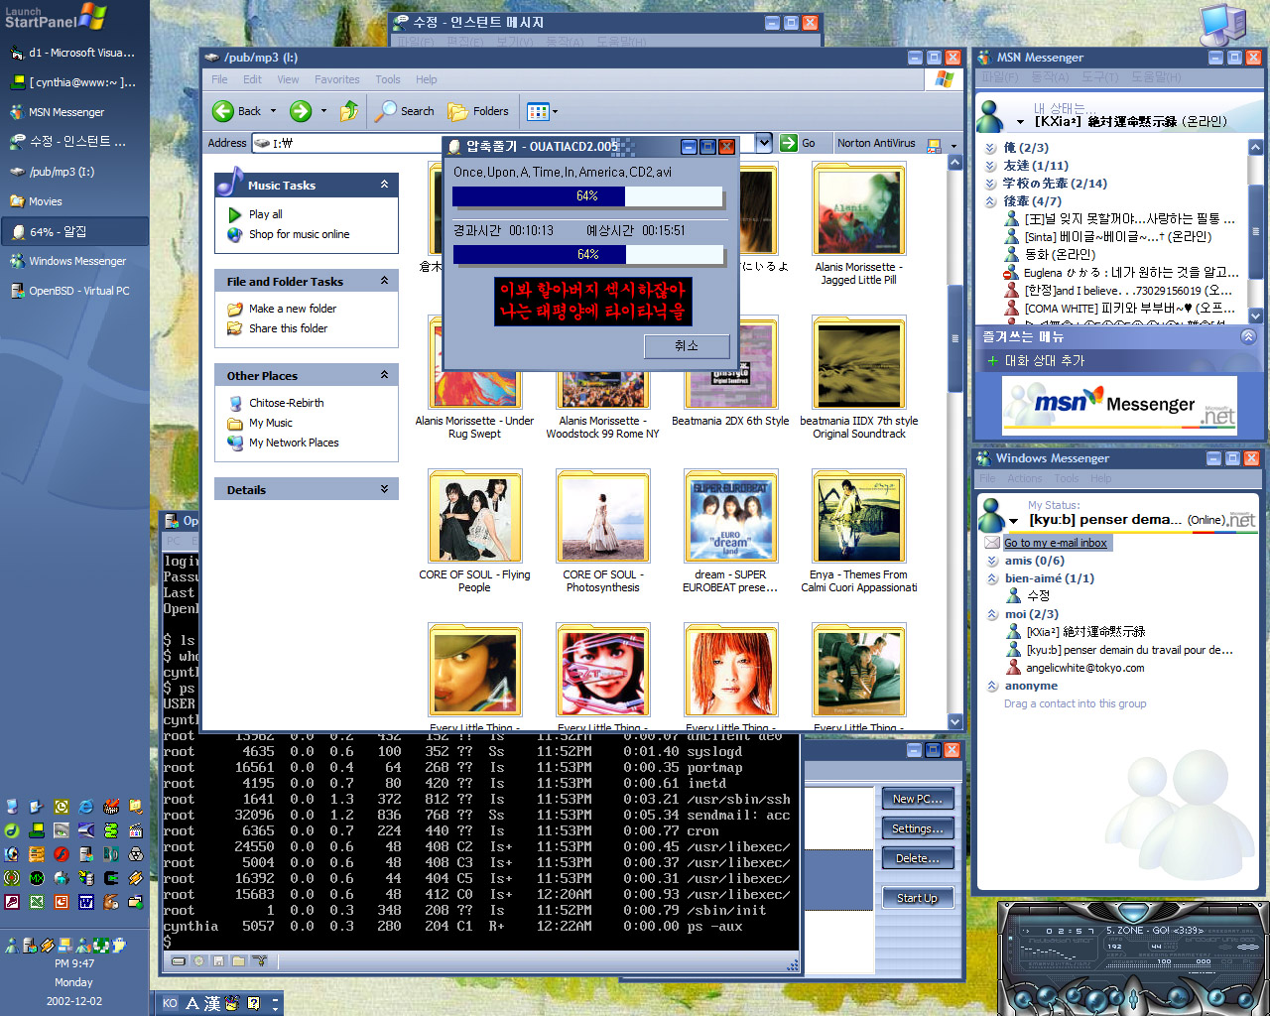Open the Tools menu in Explorer
This screenshot has width=1270, height=1016.
pyautogui.click(x=388, y=79)
